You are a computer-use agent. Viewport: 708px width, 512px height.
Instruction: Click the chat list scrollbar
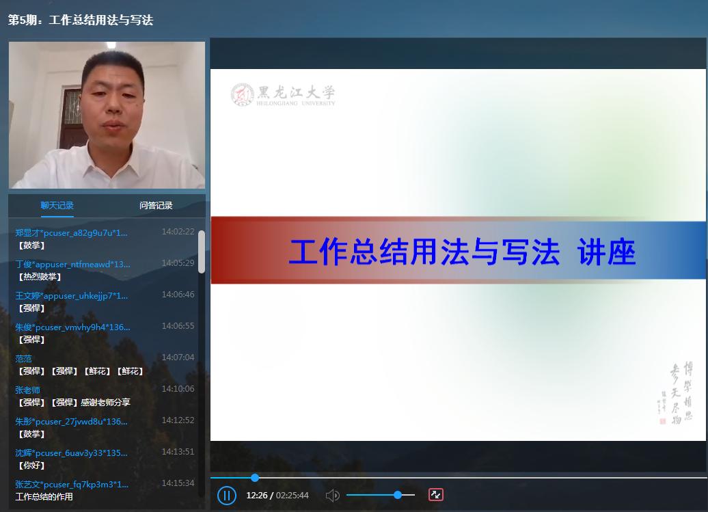tap(202, 252)
